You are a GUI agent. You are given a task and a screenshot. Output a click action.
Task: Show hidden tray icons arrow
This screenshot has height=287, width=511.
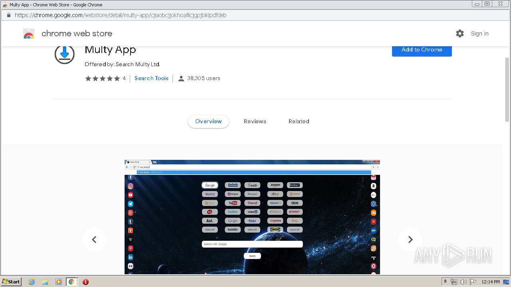[x=446, y=282]
